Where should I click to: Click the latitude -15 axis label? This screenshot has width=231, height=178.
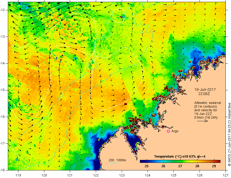pos(3,90)
